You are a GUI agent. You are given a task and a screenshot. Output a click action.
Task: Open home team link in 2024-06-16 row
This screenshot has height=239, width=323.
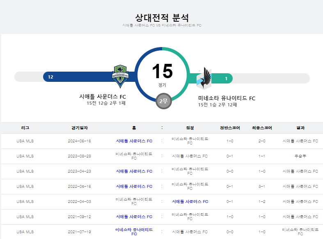tap(134, 141)
